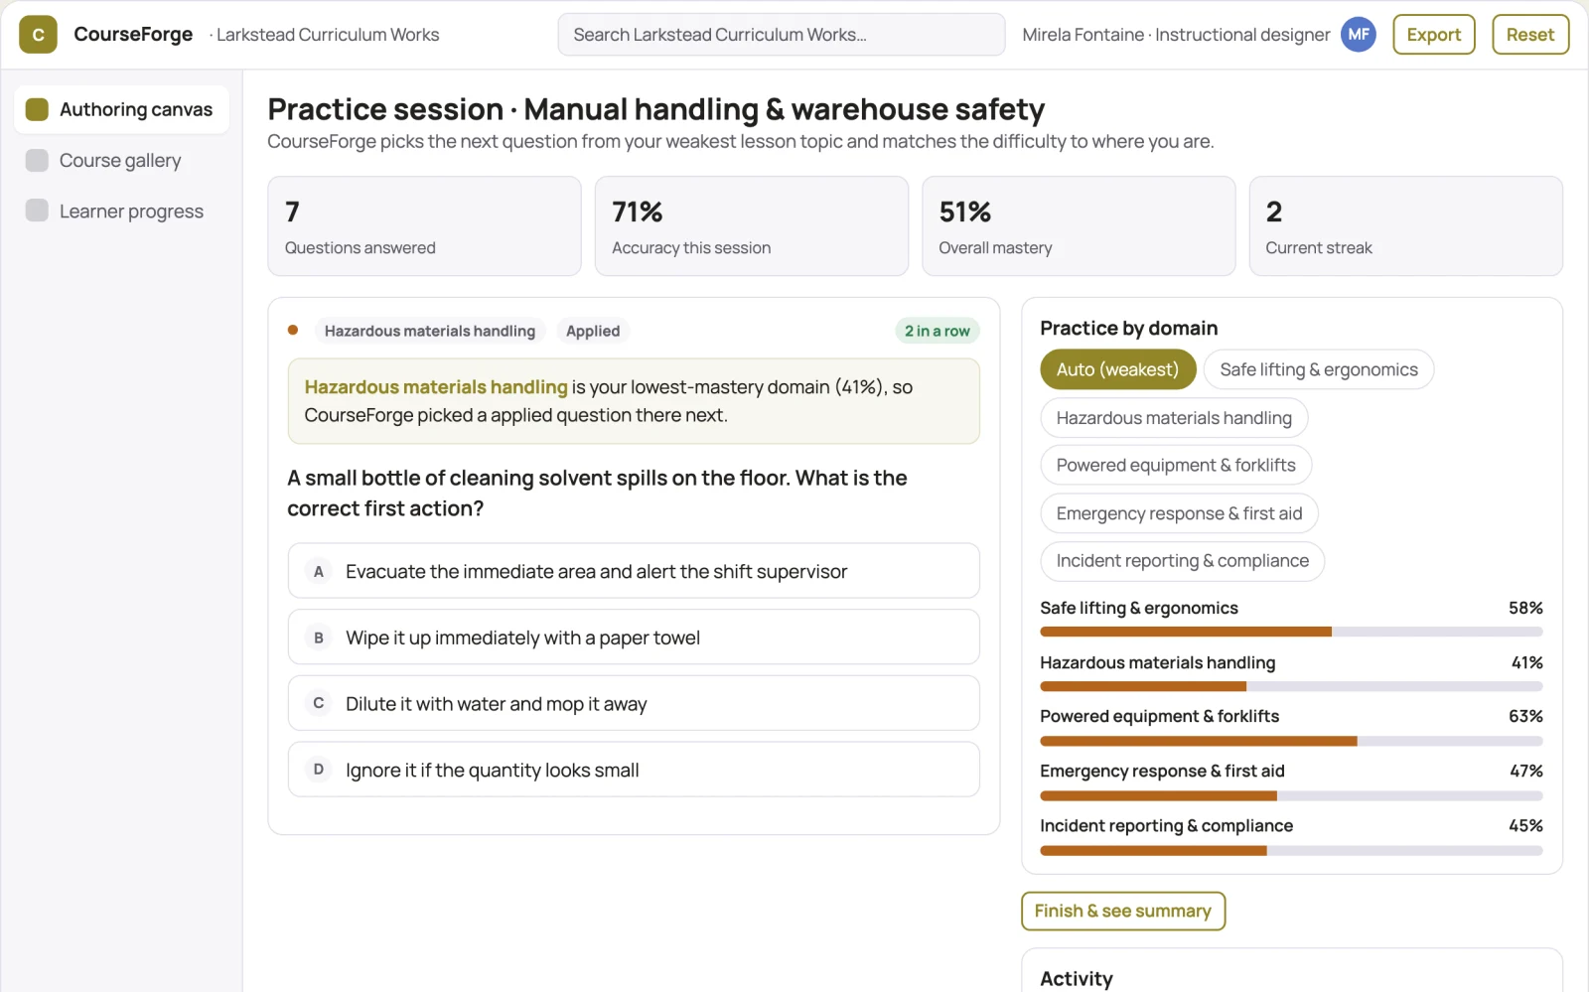1589x992 pixels.
Task: Click the CourseForge logo icon
Action: coord(38,35)
